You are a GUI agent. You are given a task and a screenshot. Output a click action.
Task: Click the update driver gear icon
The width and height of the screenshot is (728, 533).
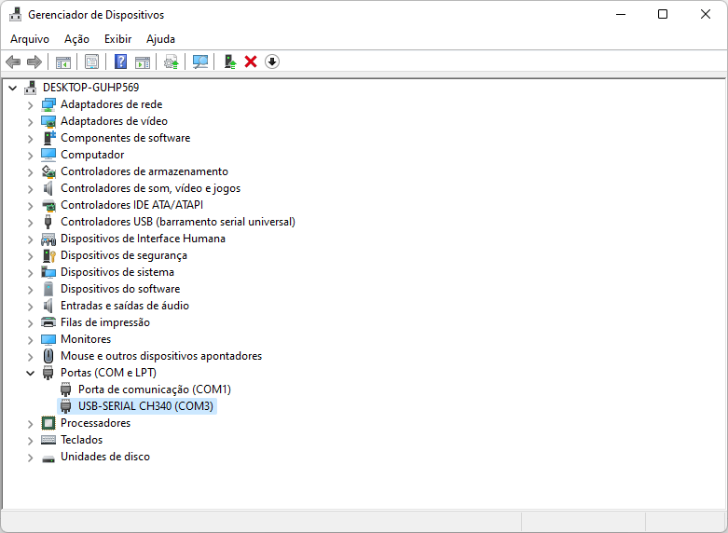pyautogui.click(x=172, y=61)
